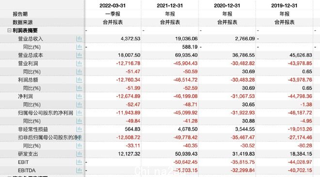
Task: Open chart icon for 归属母公司股东的净利润 row
Action: [79, 113]
